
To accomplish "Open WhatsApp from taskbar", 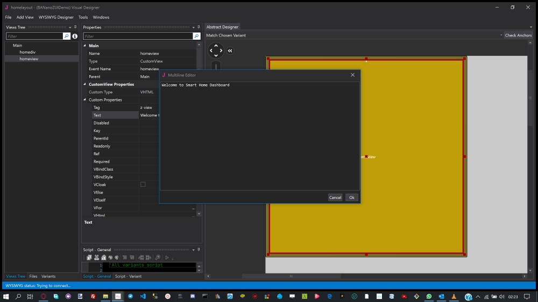I will click(429, 297).
